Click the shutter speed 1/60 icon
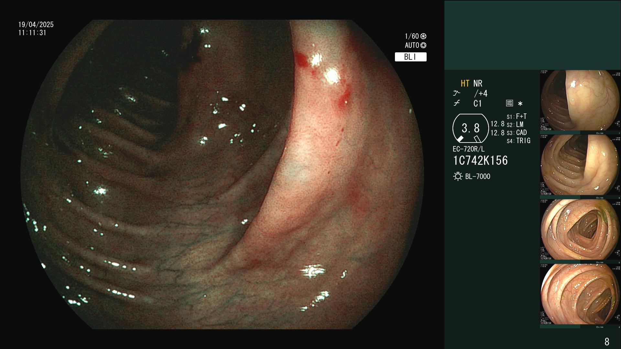The width and height of the screenshot is (621, 349). click(x=423, y=36)
